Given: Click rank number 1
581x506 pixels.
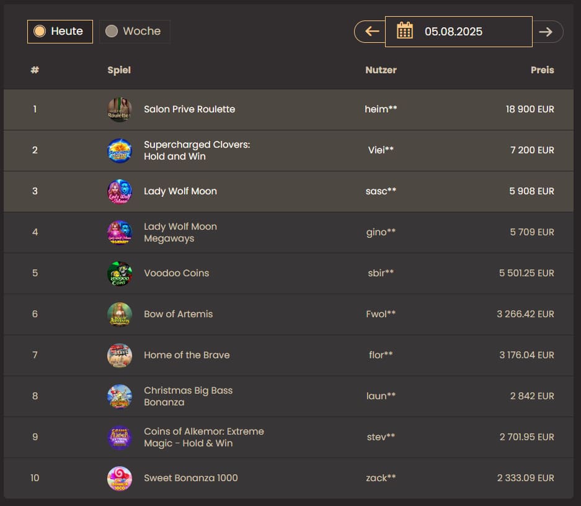Looking at the screenshot, I should tap(35, 109).
